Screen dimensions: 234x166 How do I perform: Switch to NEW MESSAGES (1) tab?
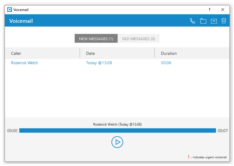[96, 39]
